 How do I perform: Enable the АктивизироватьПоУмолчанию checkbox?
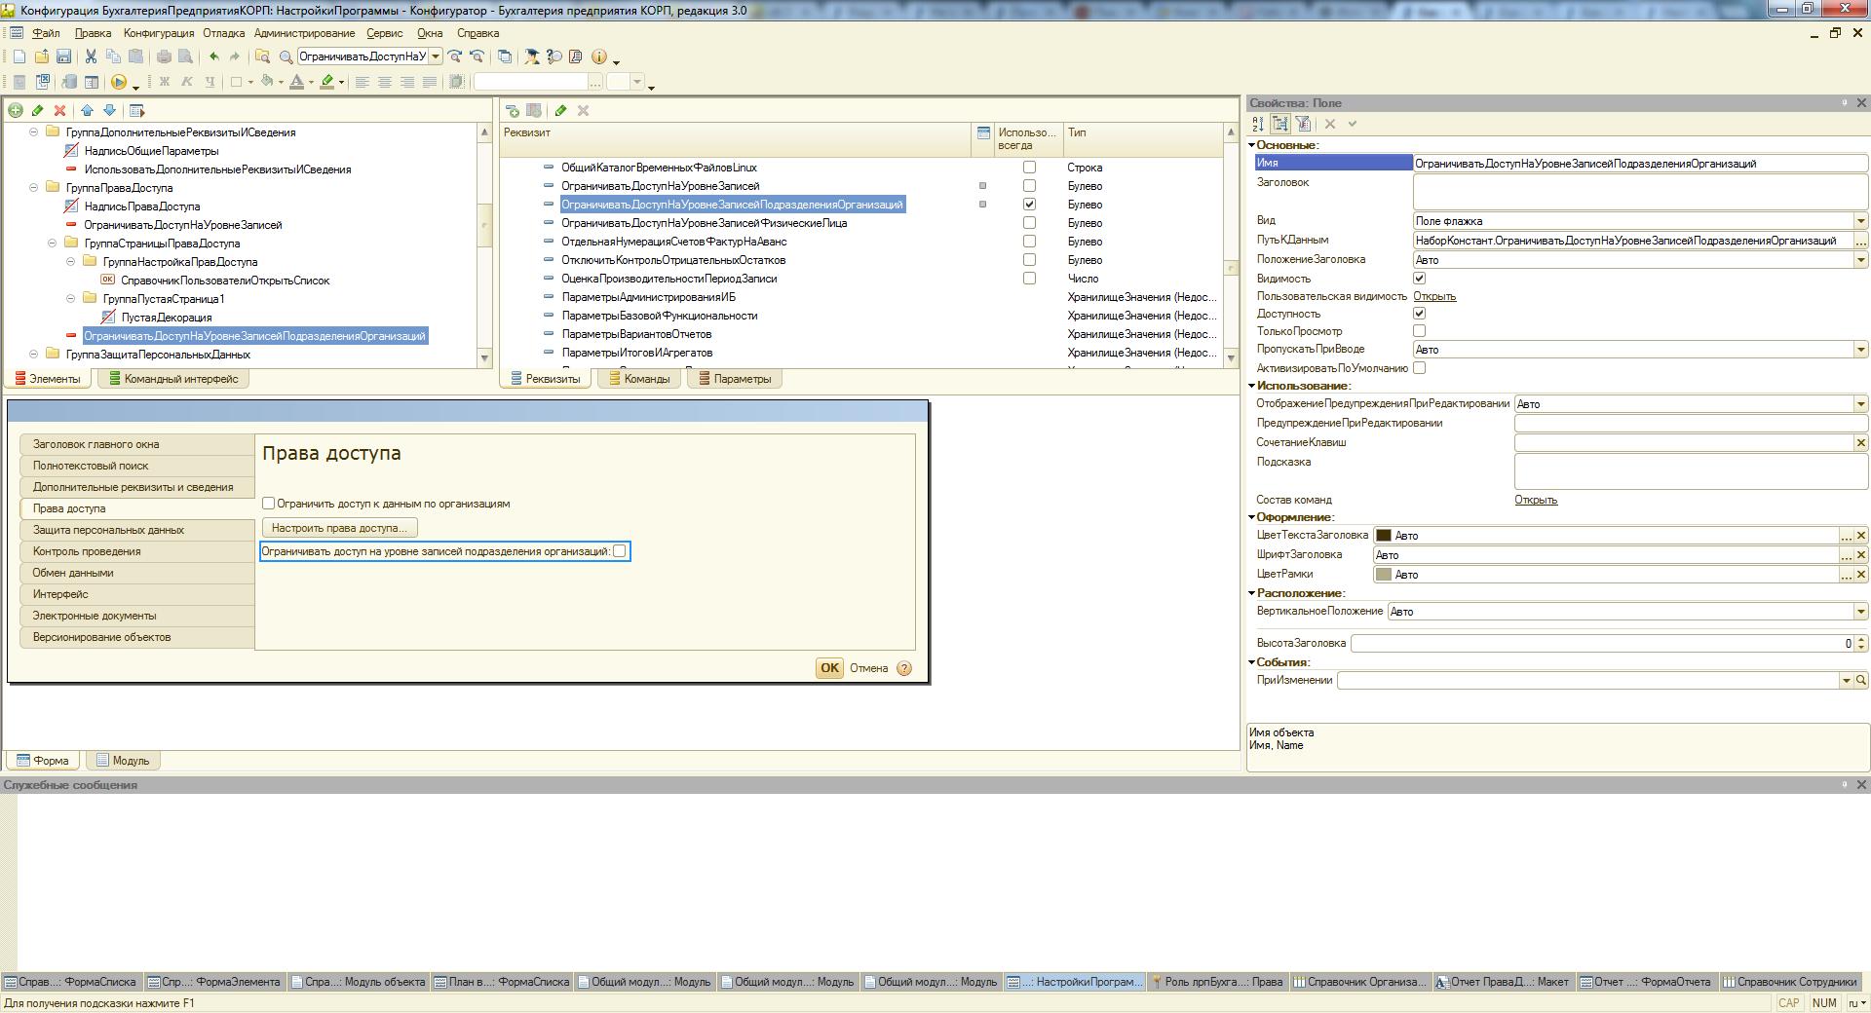pos(1420,368)
